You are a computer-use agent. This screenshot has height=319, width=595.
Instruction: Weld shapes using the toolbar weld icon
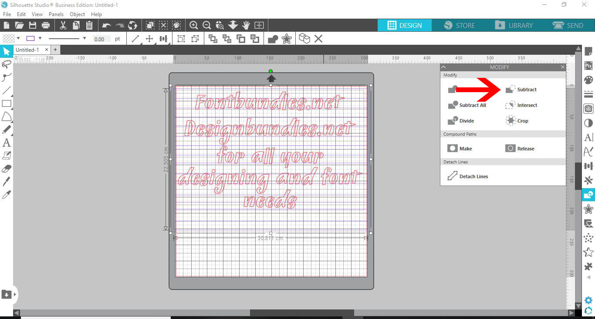coord(273,39)
